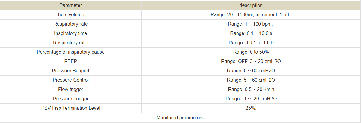Select the Inspiratory time cell
The width and height of the screenshot is (362, 123).
(71, 33)
